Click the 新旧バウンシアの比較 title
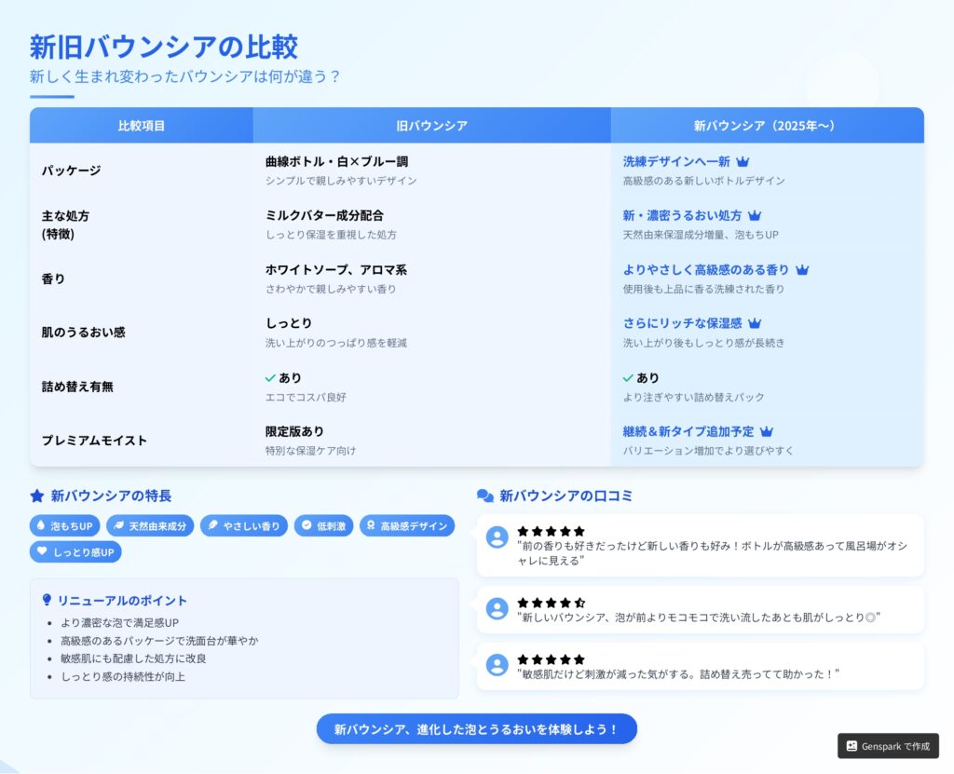The image size is (954, 774). (x=164, y=47)
